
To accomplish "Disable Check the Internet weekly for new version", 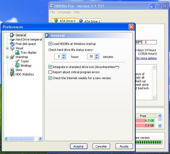I will 50,78.
